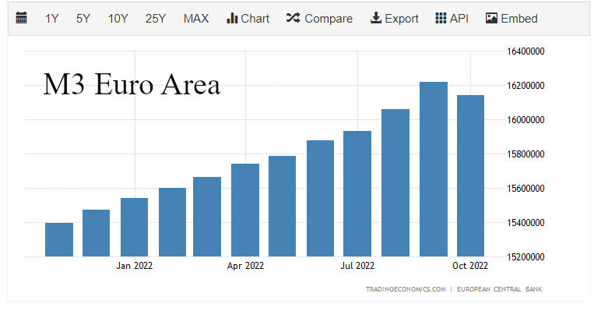Screen dimensions: 601x311
Task: Select the 5Y time range
Action: pyautogui.click(x=83, y=19)
